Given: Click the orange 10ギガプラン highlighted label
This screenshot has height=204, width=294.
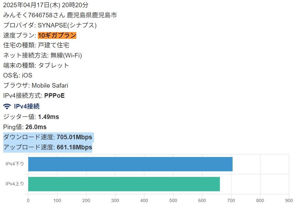Looking at the screenshot, I should [x=57, y=35].
